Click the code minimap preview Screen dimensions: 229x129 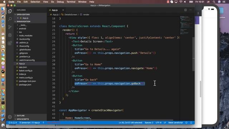[186, 25]
